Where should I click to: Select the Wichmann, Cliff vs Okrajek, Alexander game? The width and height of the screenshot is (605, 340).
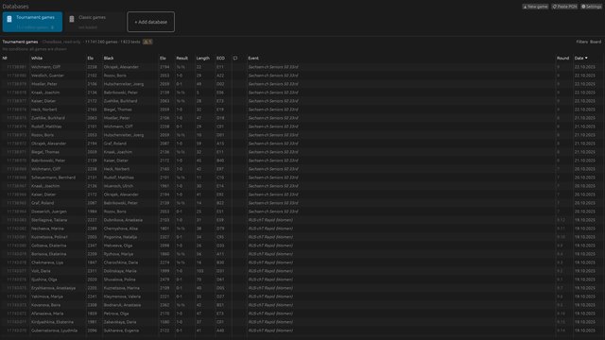point(302,67)
